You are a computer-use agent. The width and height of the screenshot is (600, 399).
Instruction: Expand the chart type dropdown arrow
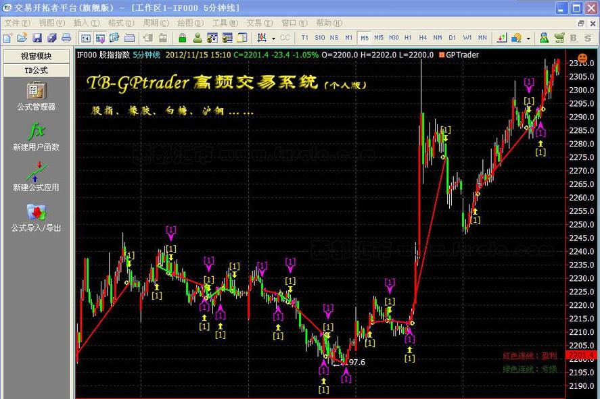273,38
